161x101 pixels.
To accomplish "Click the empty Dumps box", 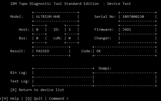I will [x=125, y=79].
